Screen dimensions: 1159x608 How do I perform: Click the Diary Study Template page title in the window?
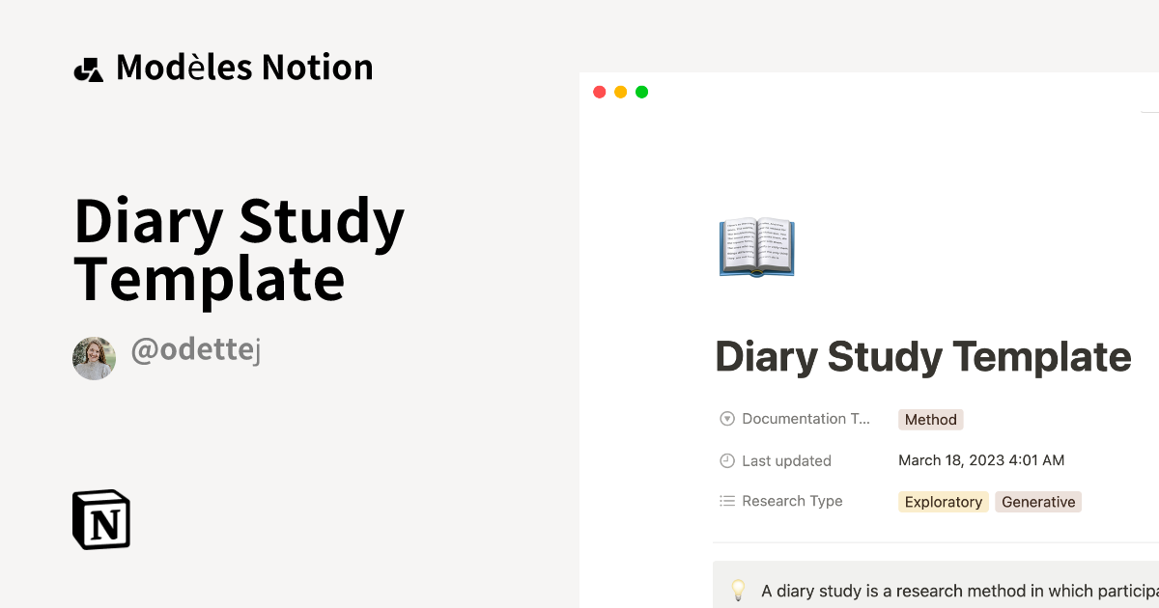(922, 357)
